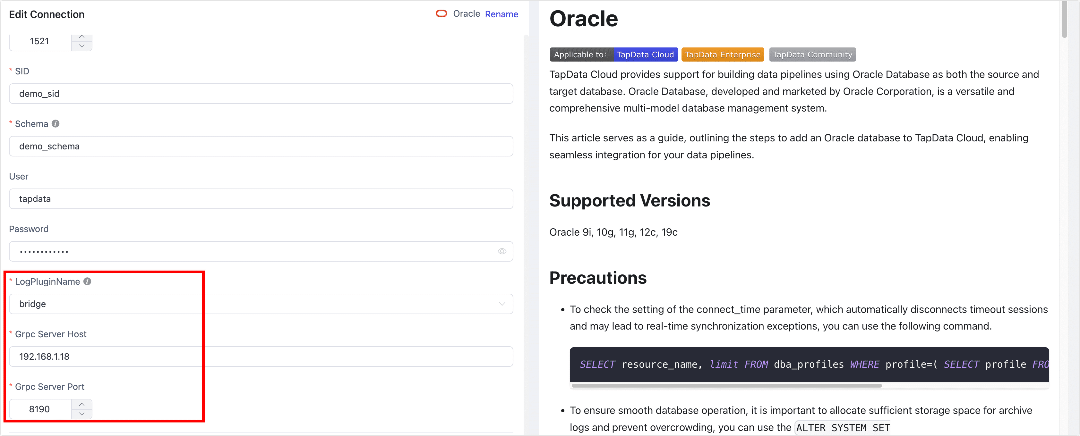Viewport: 1080px width, 436px height.
Task: Click the Grpc Server Host field
Action: [x=260, y=356]
